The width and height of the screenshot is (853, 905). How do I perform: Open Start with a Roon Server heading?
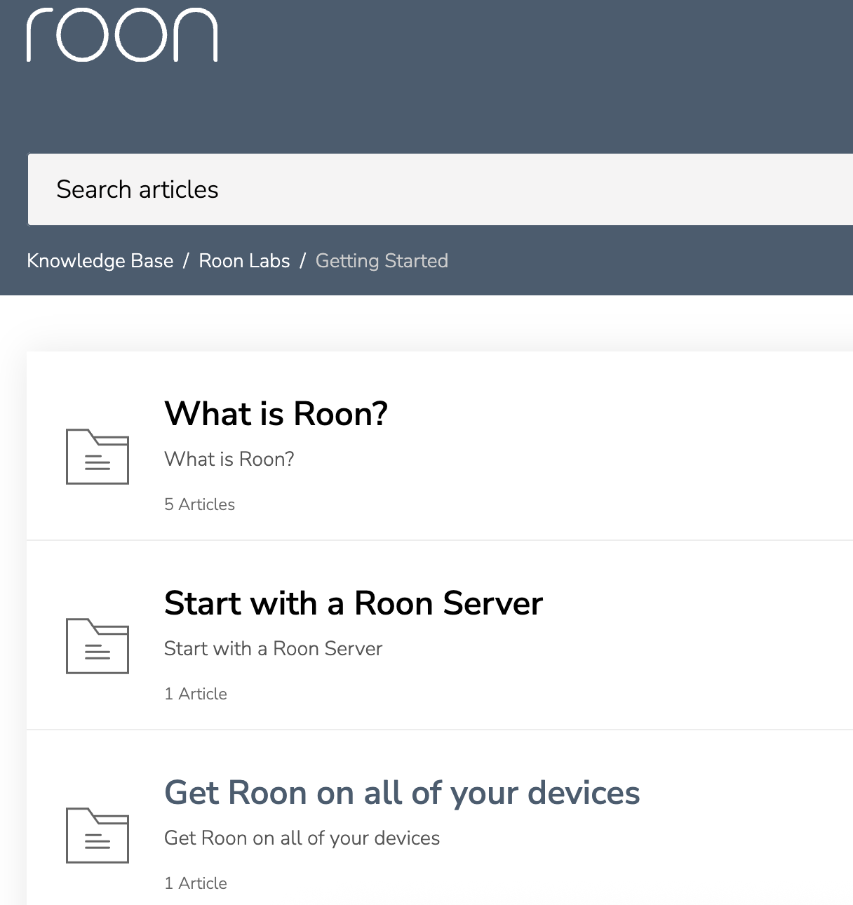(x=354, y=603)
